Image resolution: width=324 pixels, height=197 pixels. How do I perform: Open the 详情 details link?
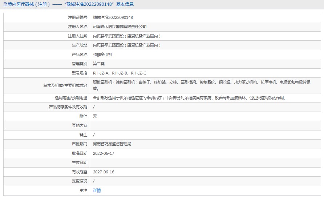pos(97,190)
